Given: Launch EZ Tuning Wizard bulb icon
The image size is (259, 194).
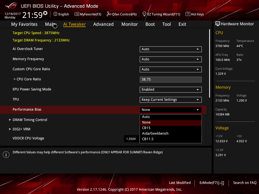Looking at the screenshot, I should (144, 14).
